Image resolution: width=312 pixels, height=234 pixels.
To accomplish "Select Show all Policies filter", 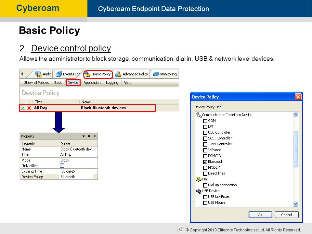I will 36,83.
